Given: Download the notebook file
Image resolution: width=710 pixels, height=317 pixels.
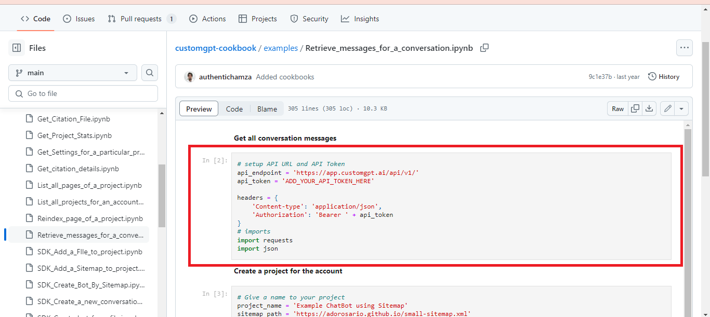Looking at the screenshot, I should tap(649, 108).
